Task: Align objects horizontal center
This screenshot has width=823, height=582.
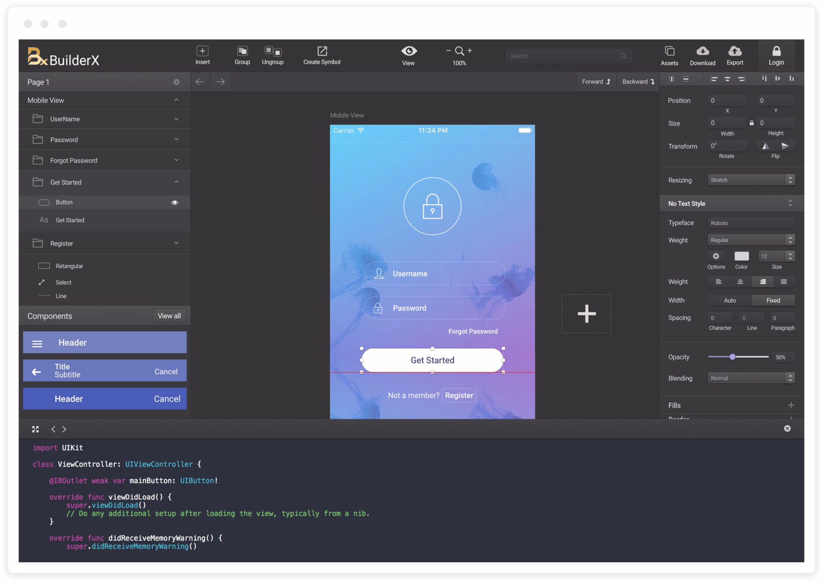Action: click(x=728, y=79)
